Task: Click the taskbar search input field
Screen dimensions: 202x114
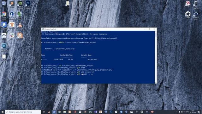Action: (23, 112)
